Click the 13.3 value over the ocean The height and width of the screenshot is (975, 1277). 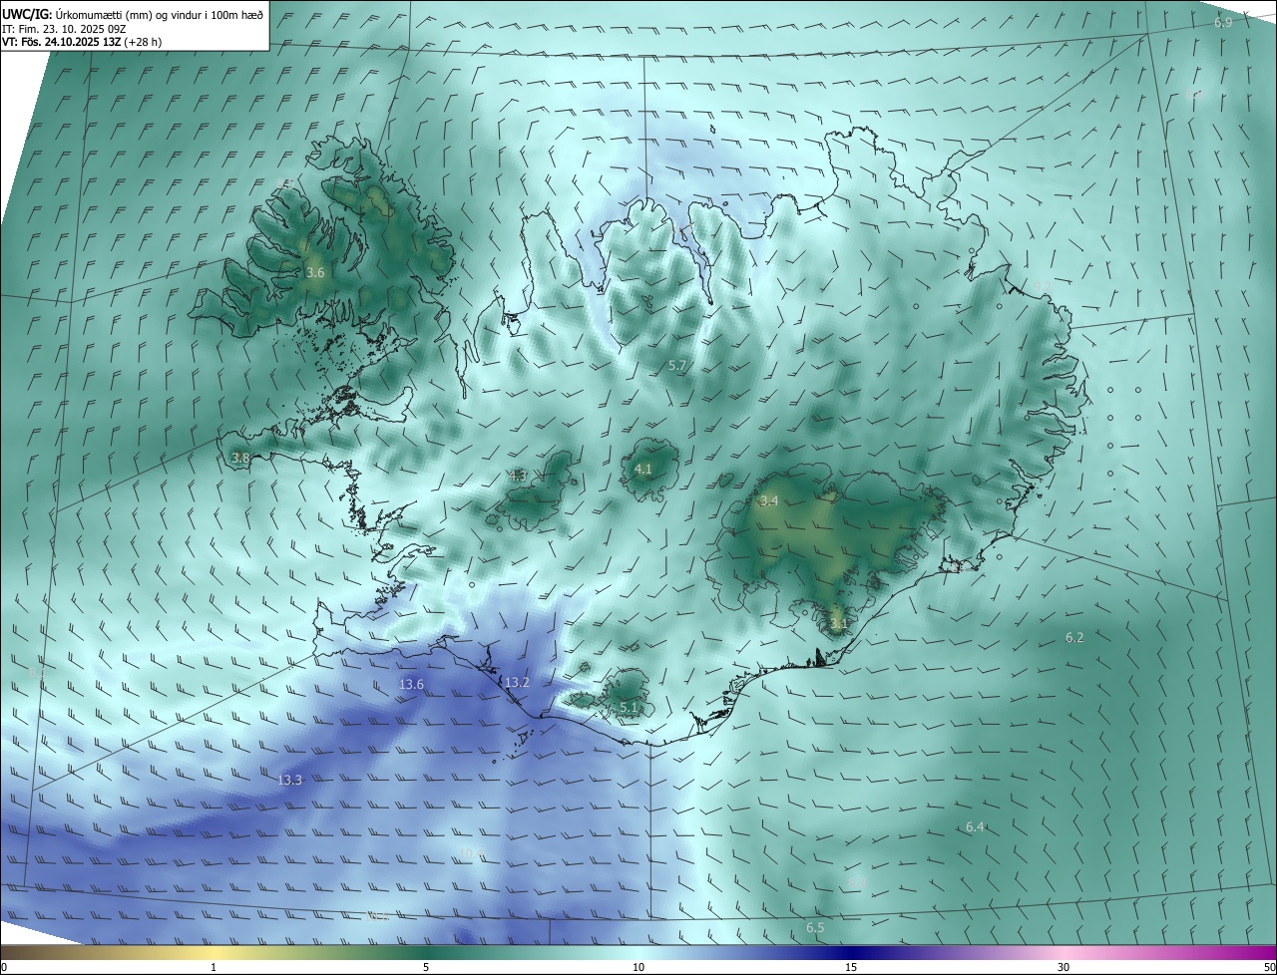[290, 780]
